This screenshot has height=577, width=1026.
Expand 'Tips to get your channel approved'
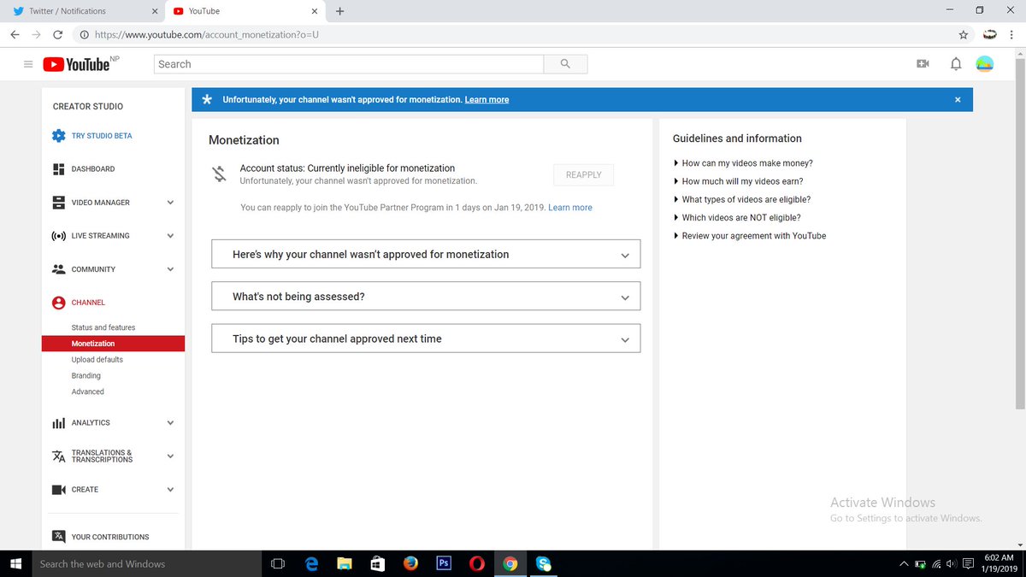(x=426, y=339)
